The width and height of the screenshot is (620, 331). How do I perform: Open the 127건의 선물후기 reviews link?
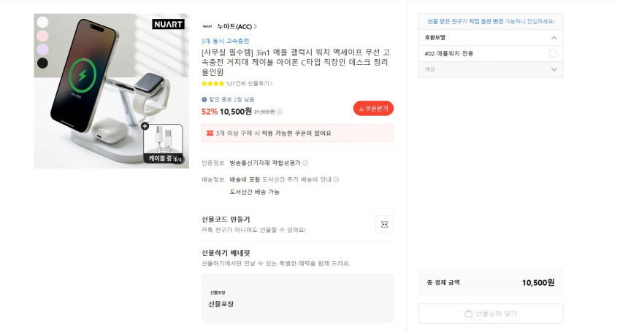click(249, 83)
